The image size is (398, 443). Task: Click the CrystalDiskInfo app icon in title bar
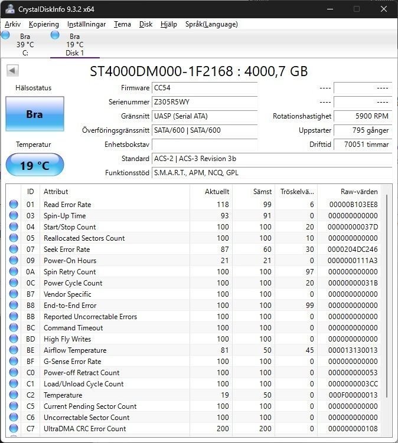9,9
